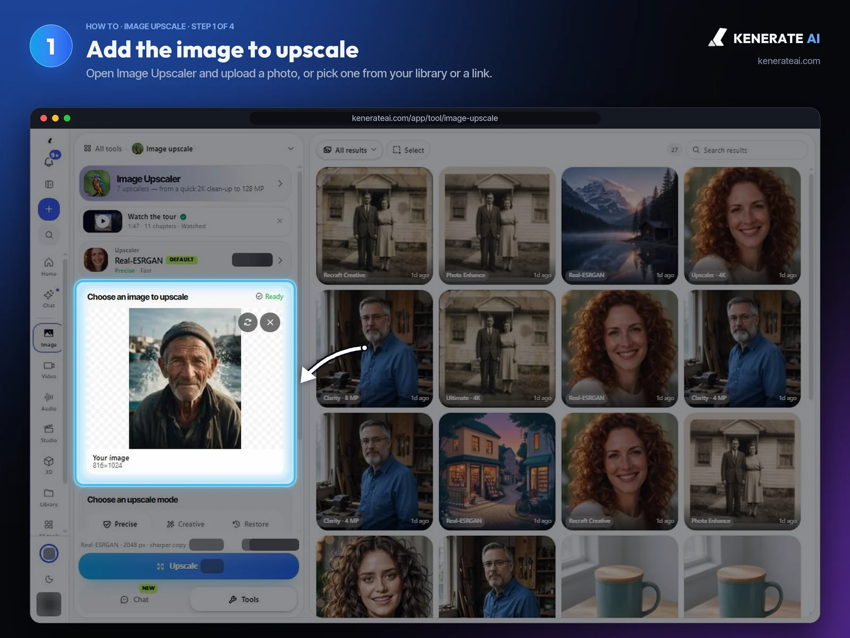The width and height of the screenshot is (850, 638).
Task: Click the blurred profile square at sidebar bottom
Action: click(x=49, y=605)
